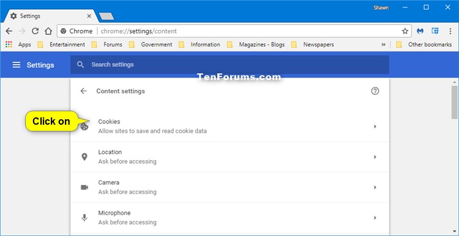
Task: Open the Information bookmarks folder
Action: coord(200,45)
